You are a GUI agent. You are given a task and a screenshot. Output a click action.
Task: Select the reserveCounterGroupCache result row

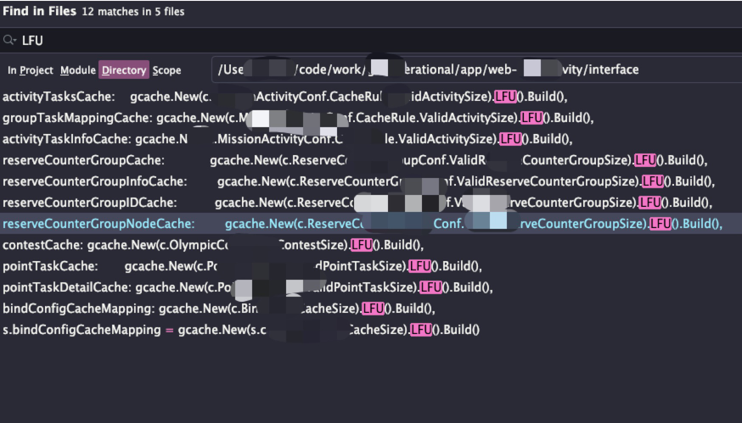point(255,160)
